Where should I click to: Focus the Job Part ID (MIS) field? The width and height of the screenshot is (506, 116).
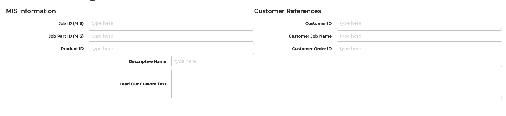coord(171,36)
